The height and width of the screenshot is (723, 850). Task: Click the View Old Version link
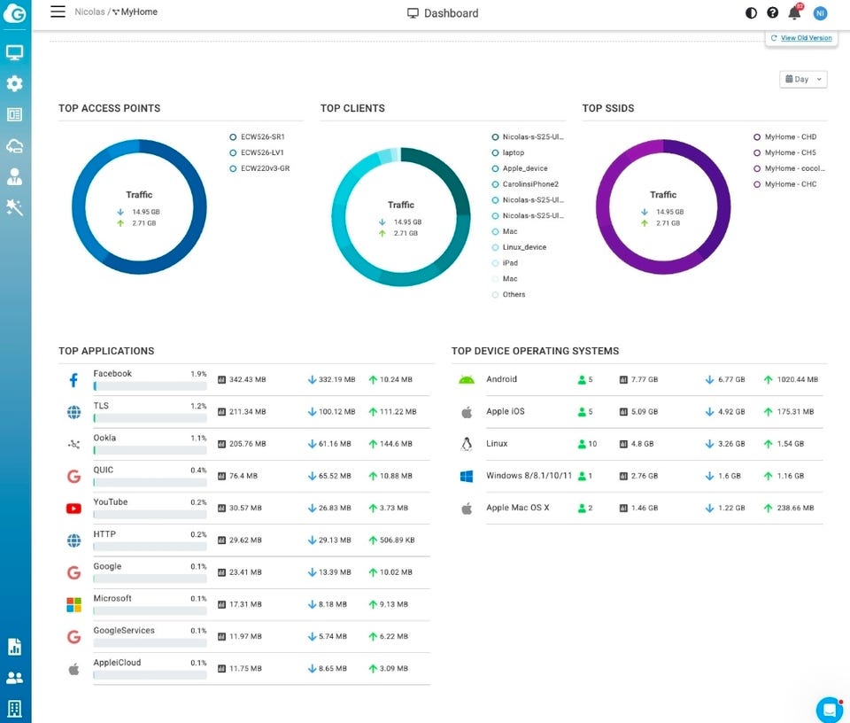(806, 38)
